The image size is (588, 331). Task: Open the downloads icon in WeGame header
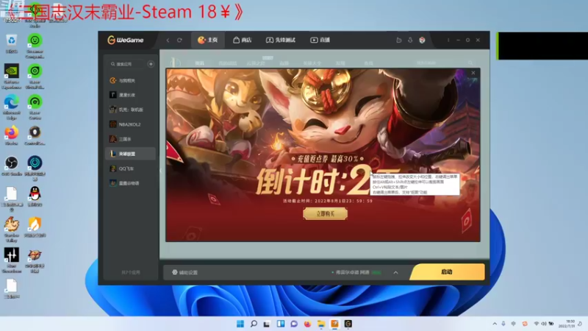410,40
